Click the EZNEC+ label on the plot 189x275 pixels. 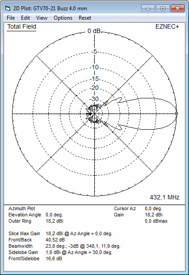(167, 27)
